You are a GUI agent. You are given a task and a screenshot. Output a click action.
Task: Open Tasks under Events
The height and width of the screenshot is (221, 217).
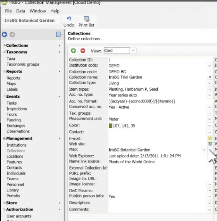[12, 103]
